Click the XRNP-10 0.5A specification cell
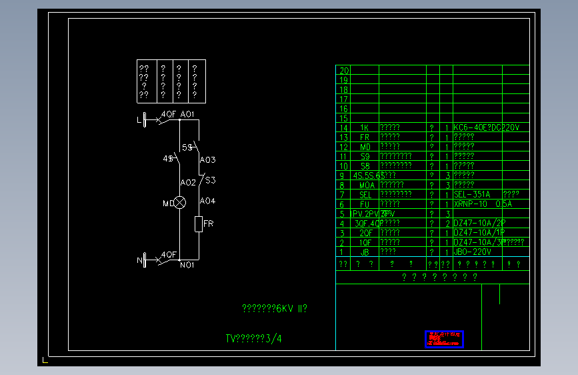Image resolution: width=578 pixels, height=375 pixels. [483, 204]
